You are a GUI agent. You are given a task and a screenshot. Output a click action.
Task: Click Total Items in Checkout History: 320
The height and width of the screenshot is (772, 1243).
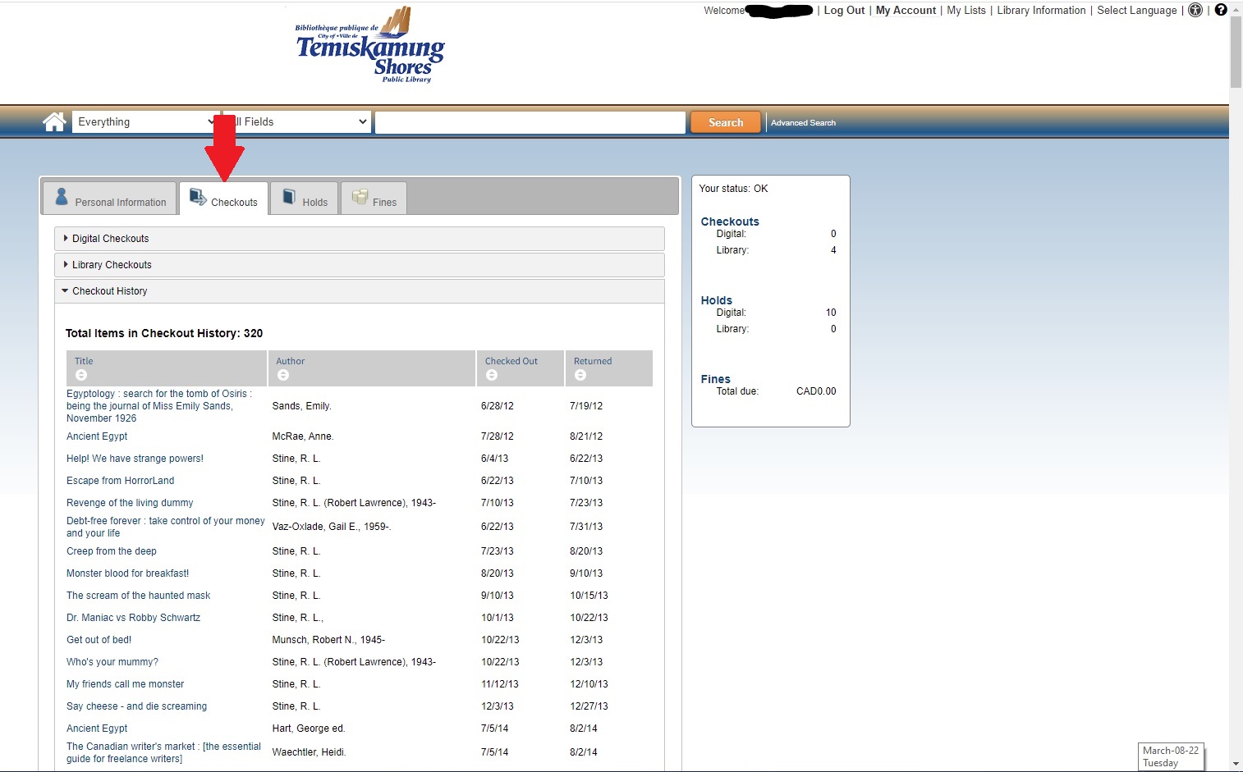tap(164, 333)
